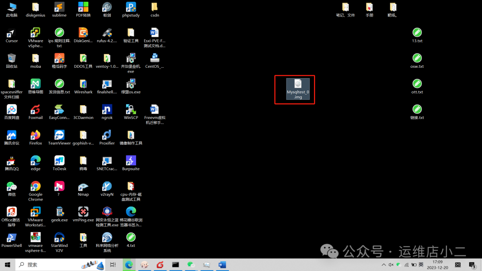This screenshot has width=482, height=271.
Task: Select the osw.txt file icon
Action: [x=417, y=61]
